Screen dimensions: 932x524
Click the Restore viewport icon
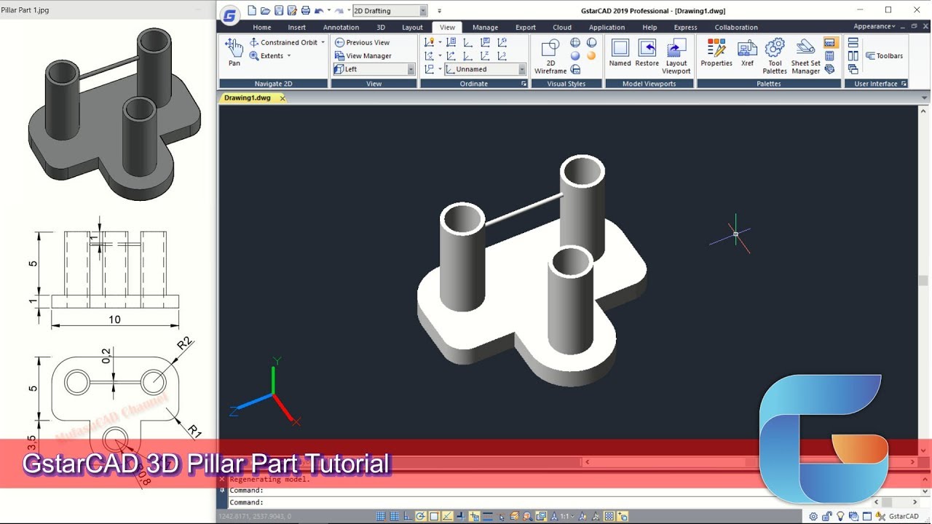[x=647, y=52]
